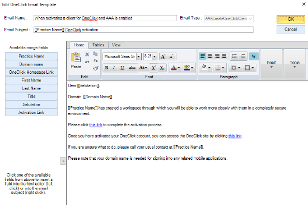Click the Email Name input field
308x205 pixels.
(105, 18)
